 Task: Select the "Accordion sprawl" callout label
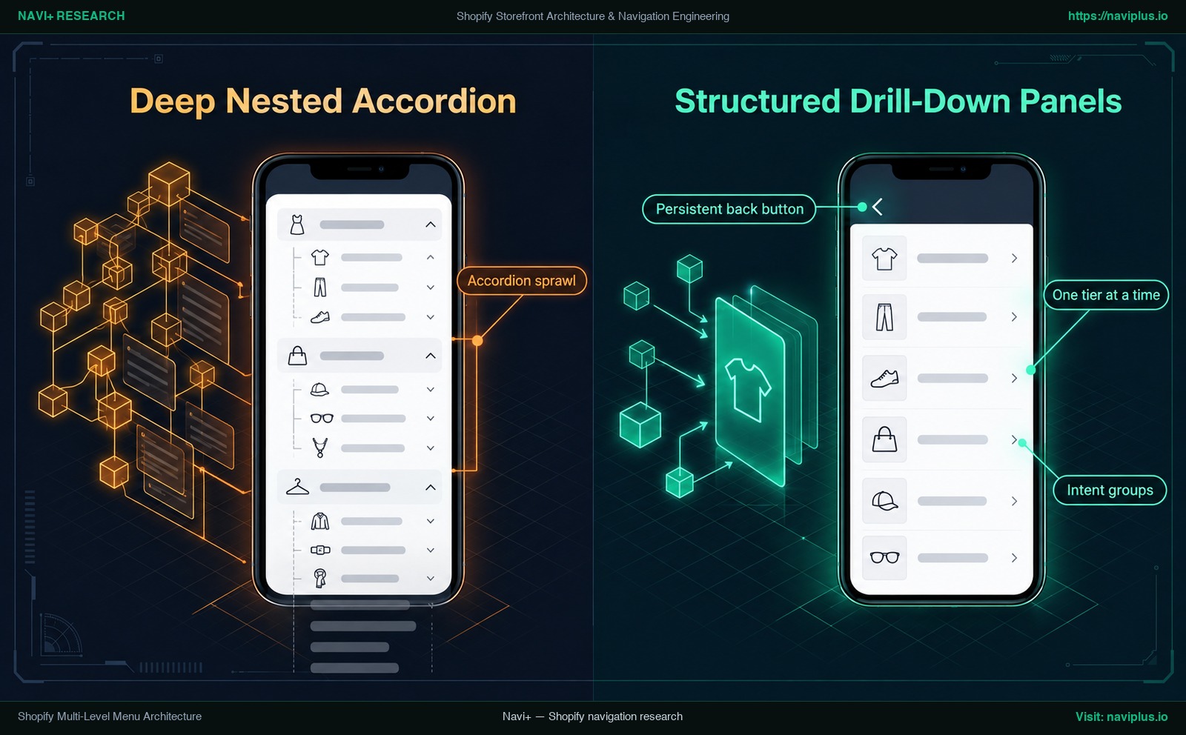tap(522, 281)
